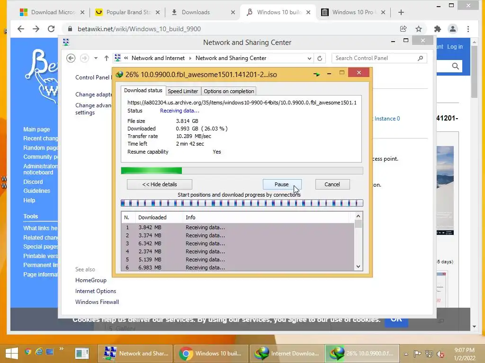This screenshot has height=363, width=485.
Task: Click the Network and Sharing taskbar button
Action: coord(135,353)
